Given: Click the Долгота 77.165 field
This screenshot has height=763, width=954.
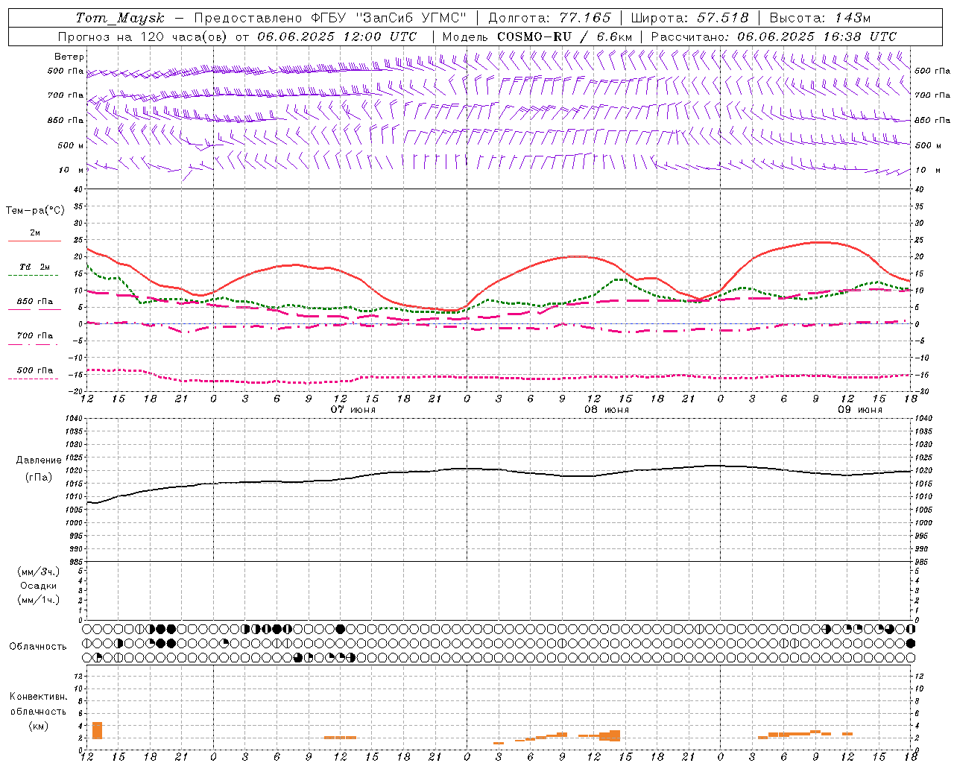Looking at the screenshot, I should point(549,18).
